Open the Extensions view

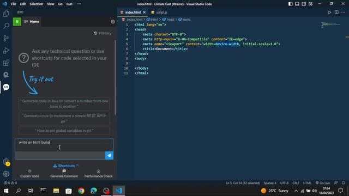click(x=6, y=63)
